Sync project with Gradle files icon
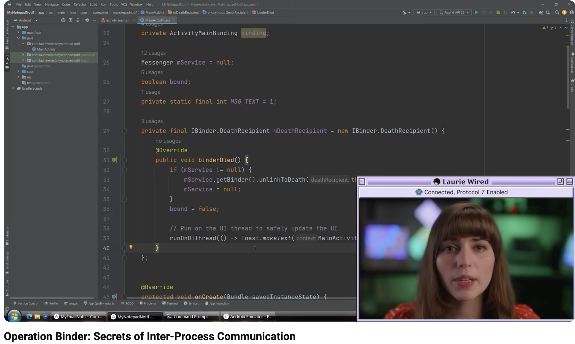575x344 pixels. pyautogui.click(x=541, y=12)
